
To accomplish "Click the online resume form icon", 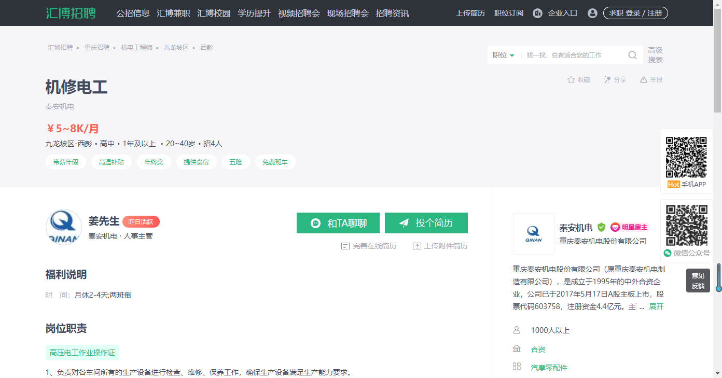I will coord(345,246).
